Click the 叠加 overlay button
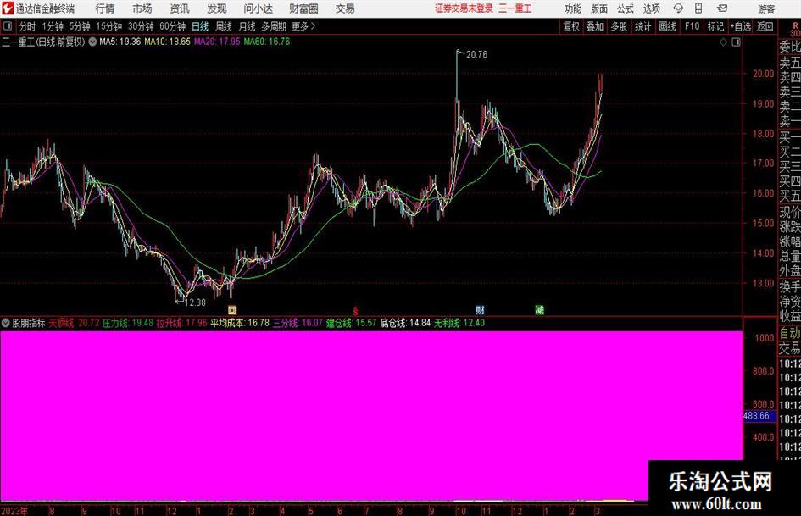Screen dimensions: 801x516 (x=595, y=26)
